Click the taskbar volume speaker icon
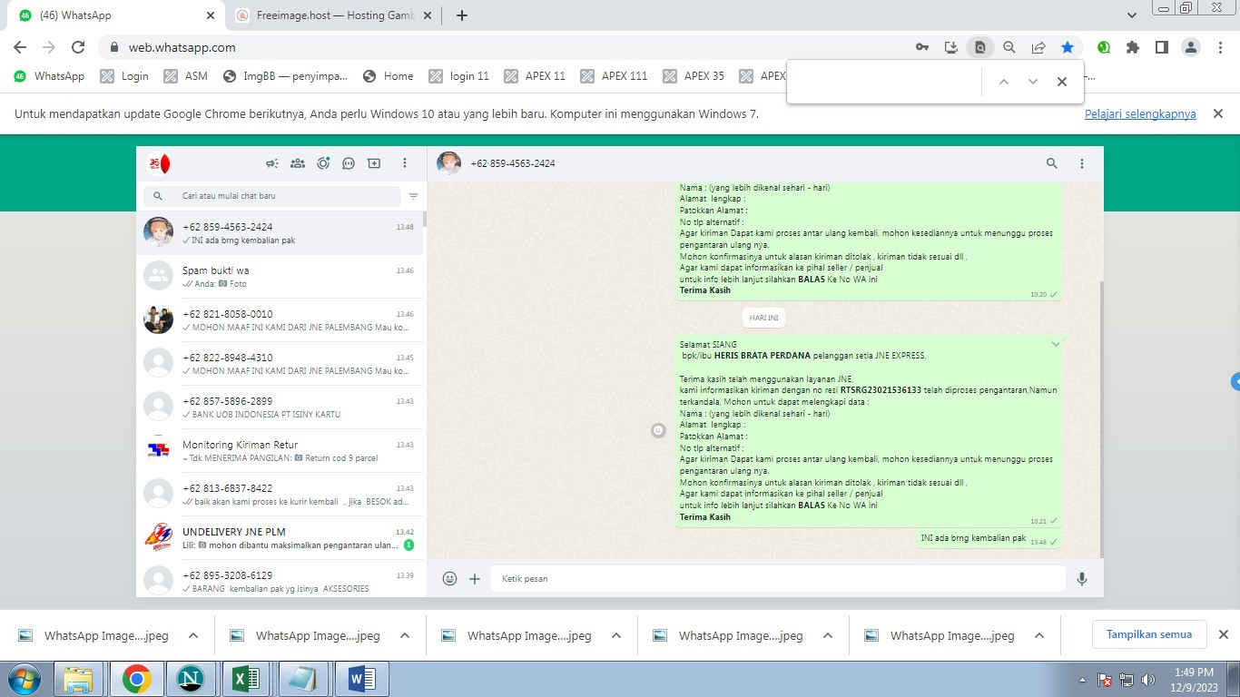1240x697 pixels. pos(1147,680)
